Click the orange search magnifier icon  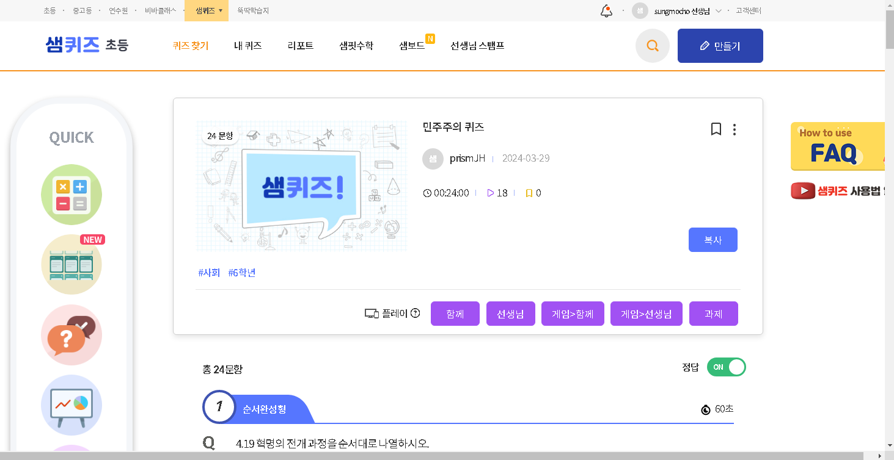pyautogui.click(x=653, y=46)
